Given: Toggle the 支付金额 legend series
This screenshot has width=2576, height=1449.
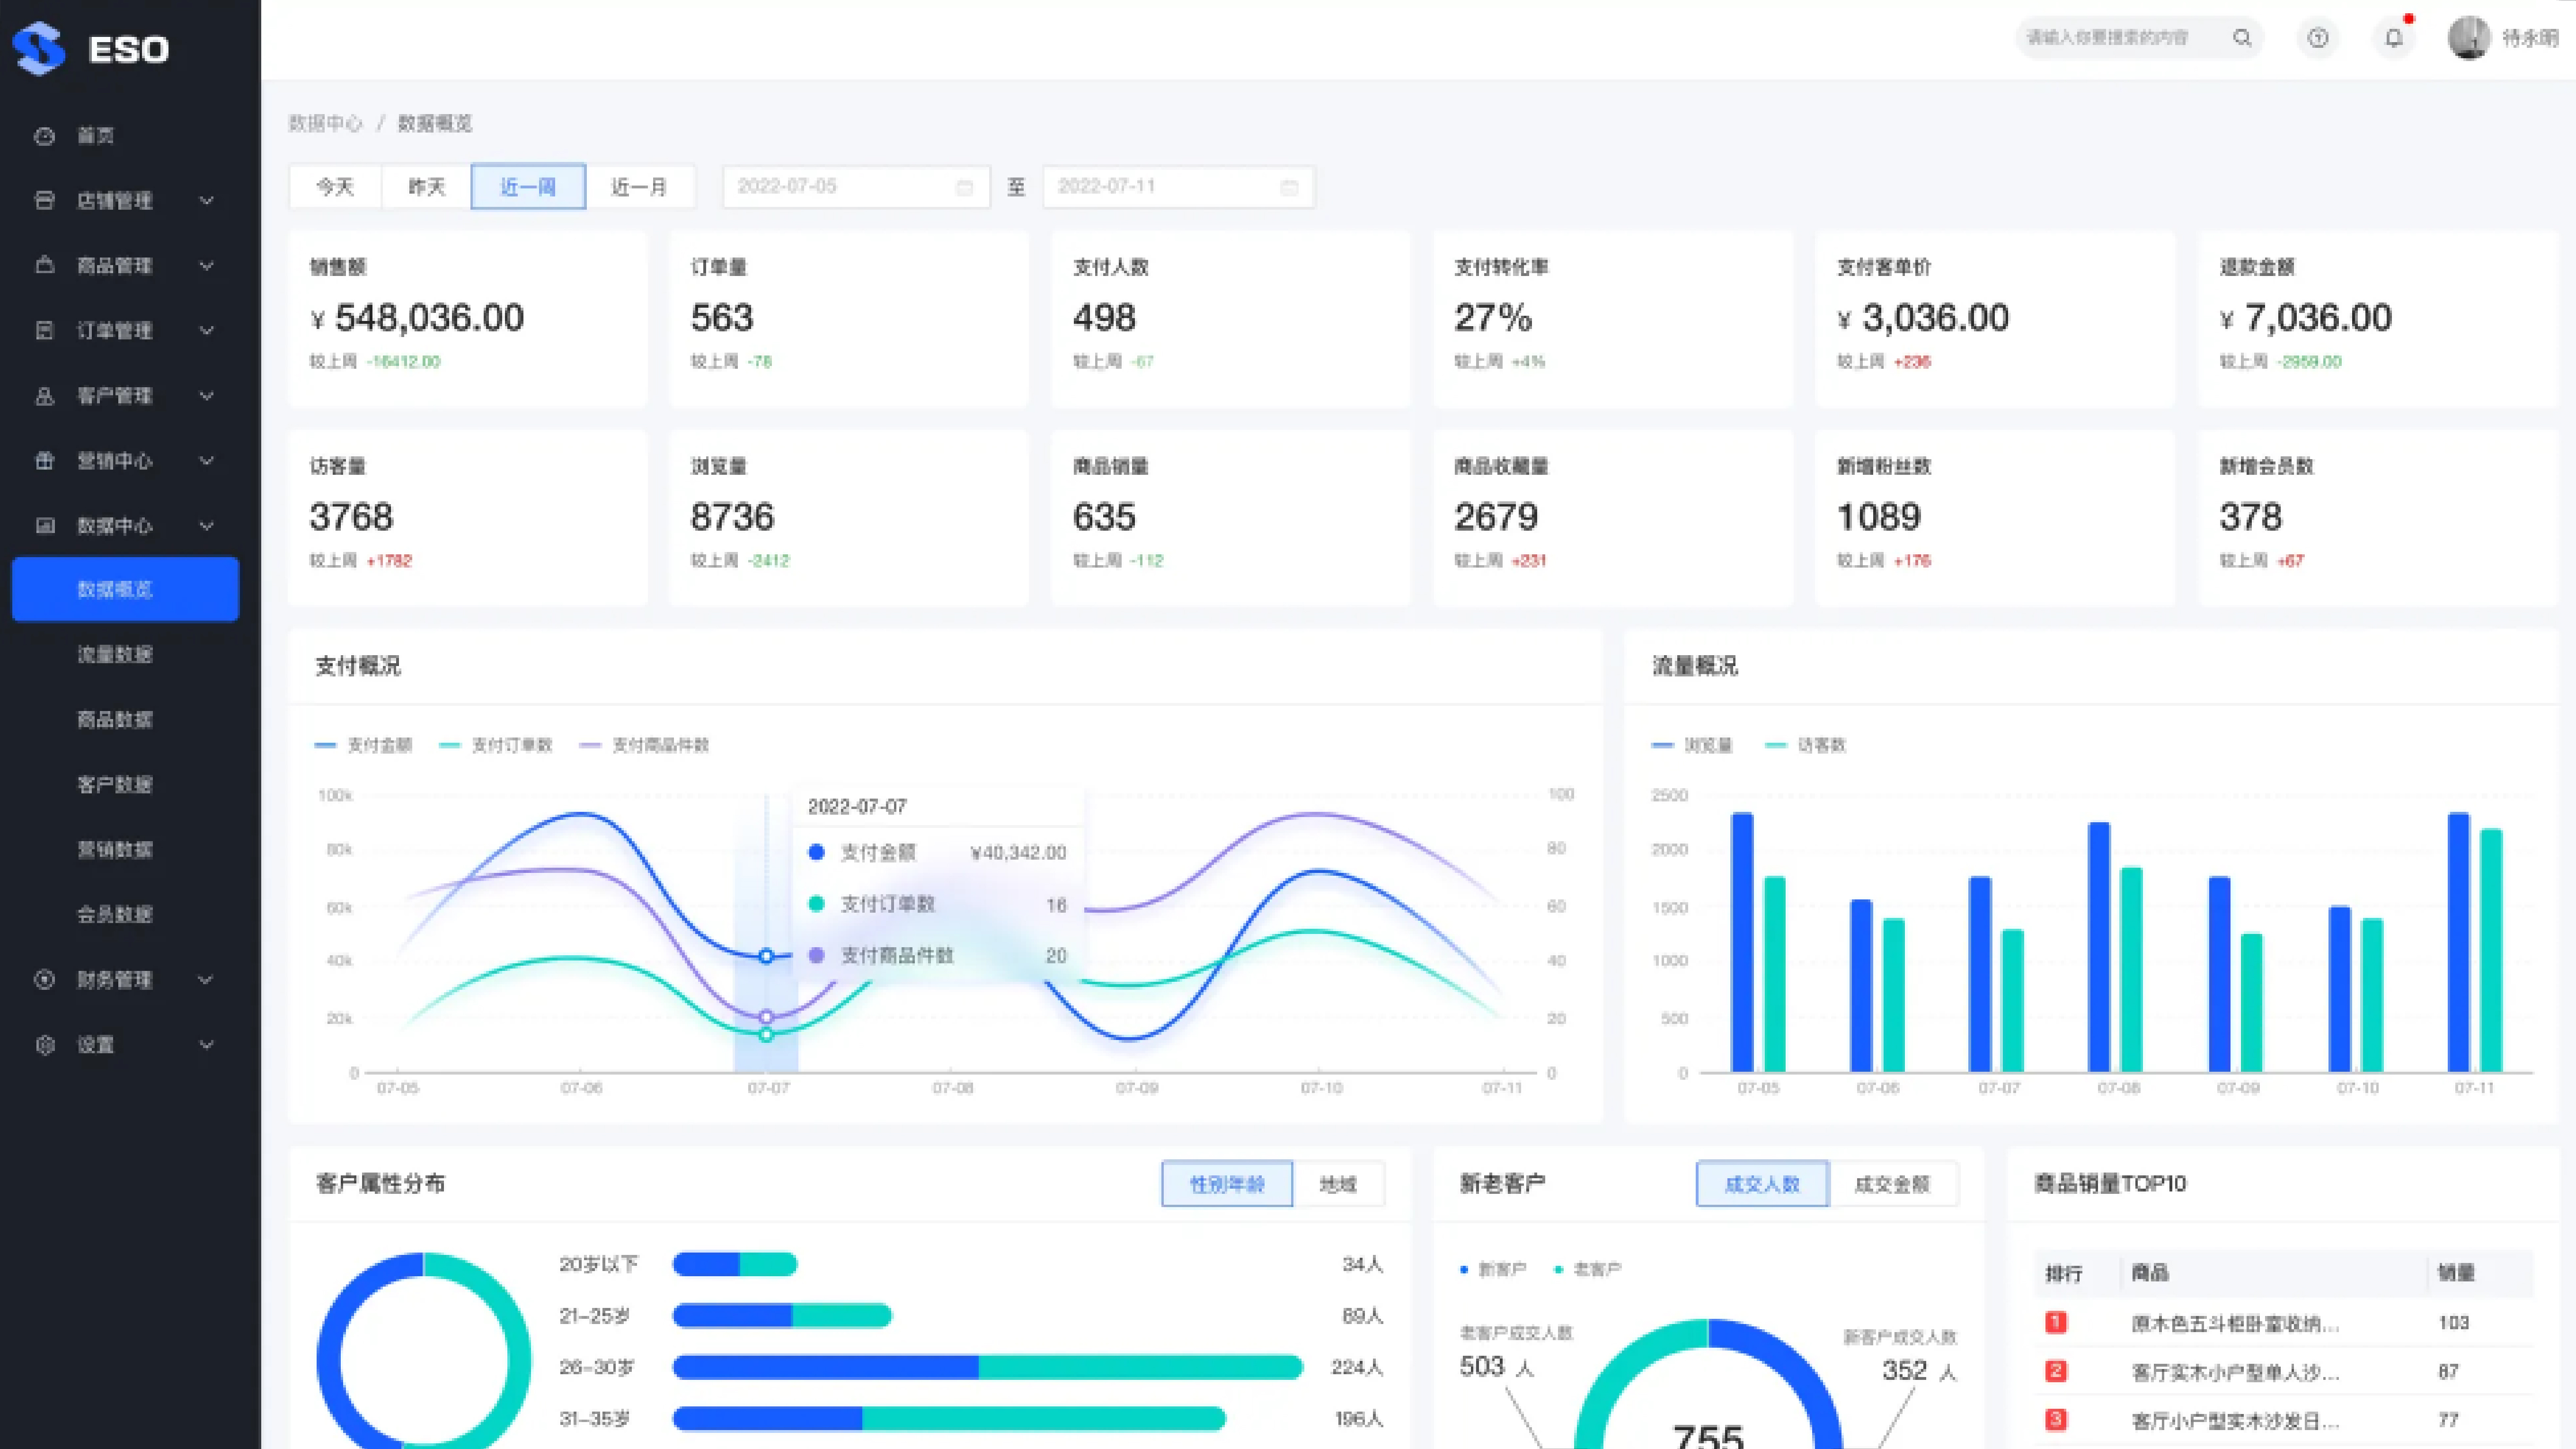Looking at the screenshot, I should (x=363, y=745).
